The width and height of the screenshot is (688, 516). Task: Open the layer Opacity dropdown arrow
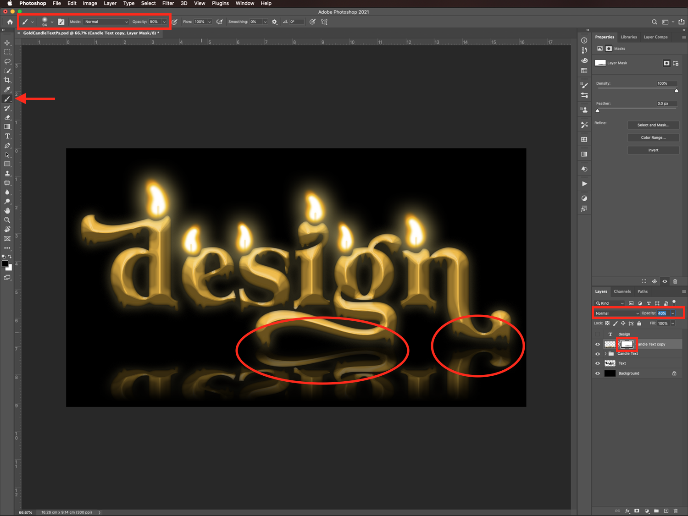click(x=673, y=313)
